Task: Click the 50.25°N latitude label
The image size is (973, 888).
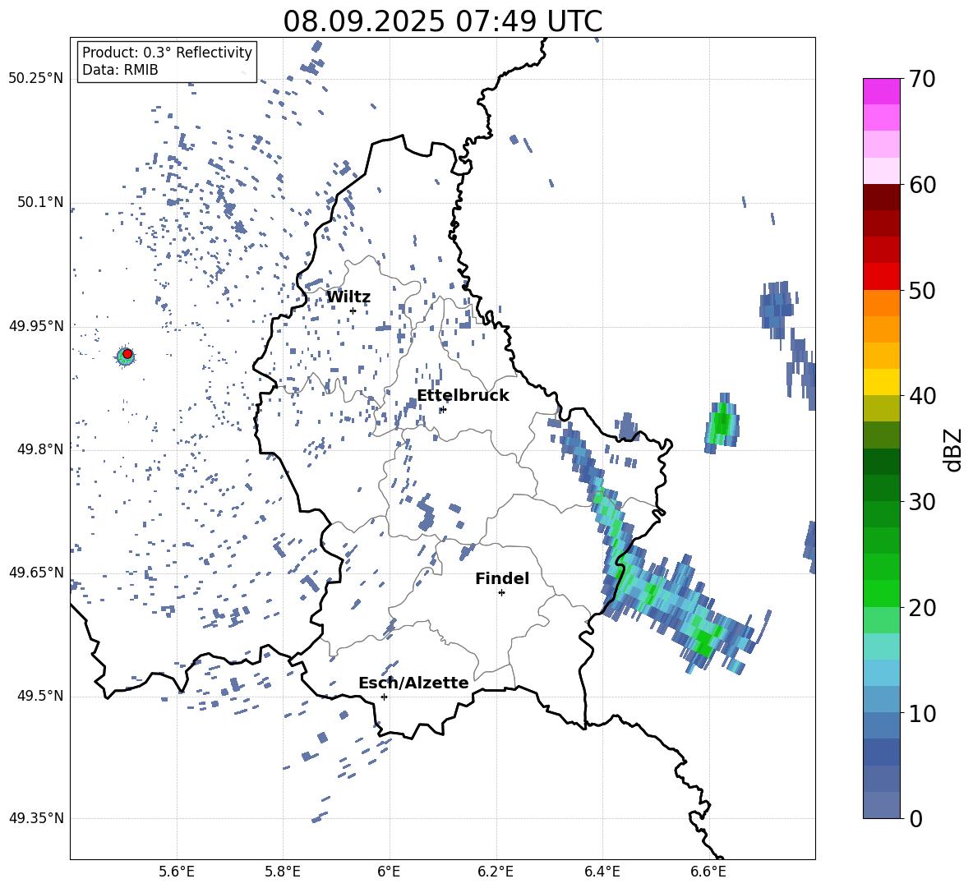Action: [35, 79]
